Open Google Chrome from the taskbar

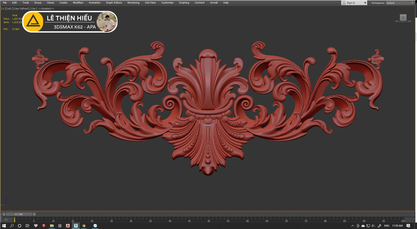pos(84,226)
